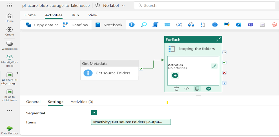This screenshot has width=279, height=137.
Task: Clone the ForEach activity with copy icon
Action: (197, 89)
